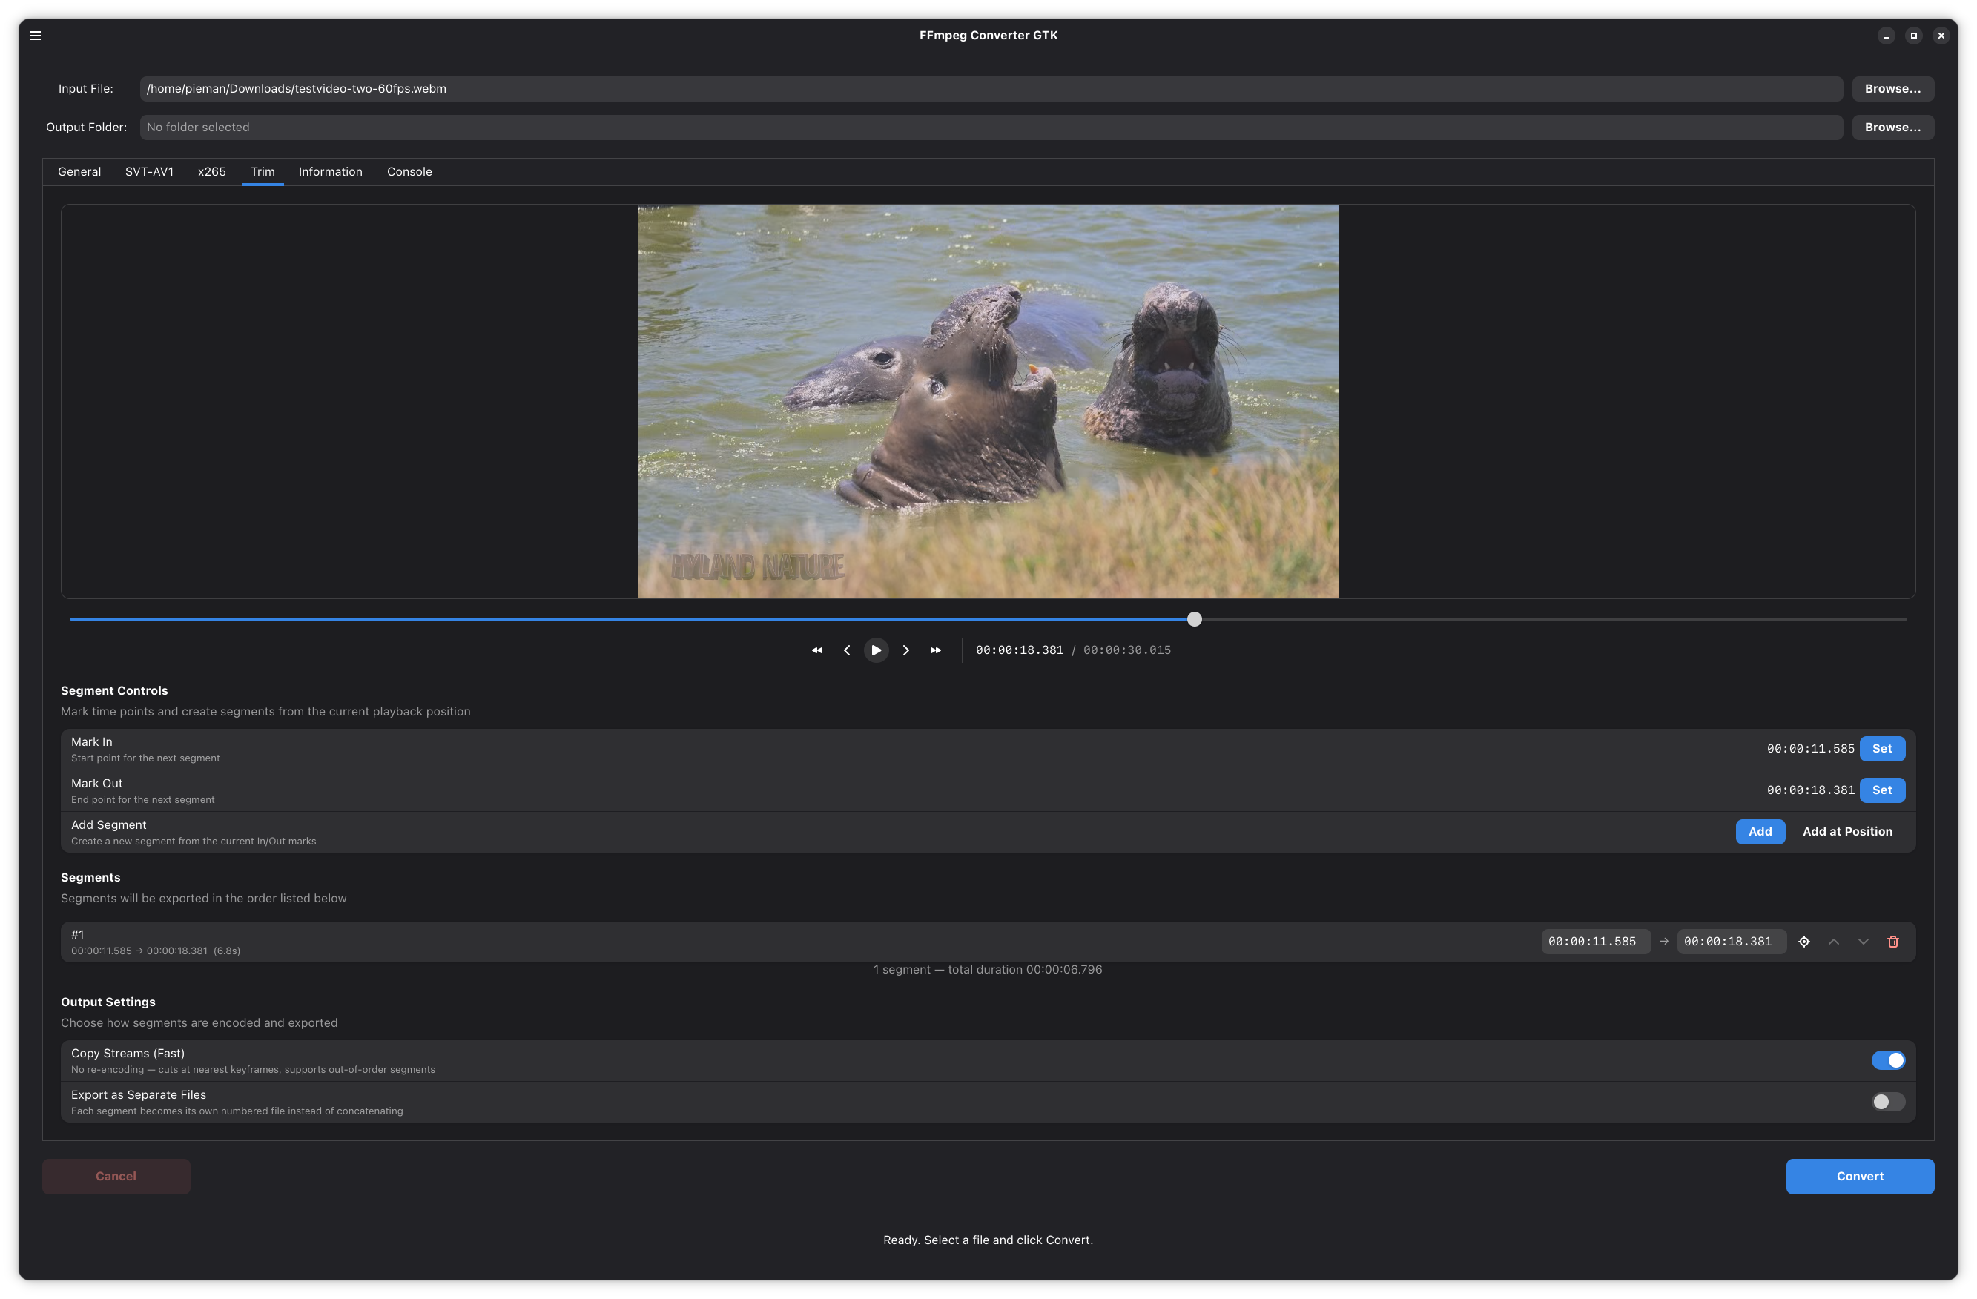The width and height of the screenshot is (1977, 1299).
Task: Open the Console tab
Action: pos(409,172)
